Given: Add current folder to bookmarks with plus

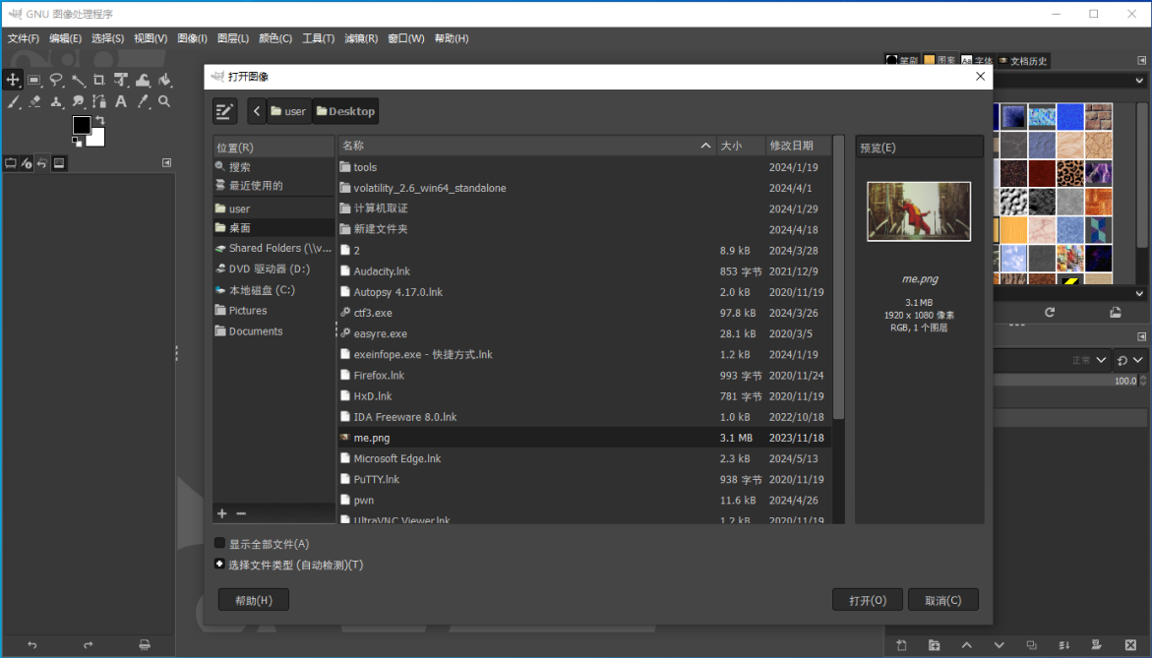Looking at the screenshot, I should [x=222, y=513].
